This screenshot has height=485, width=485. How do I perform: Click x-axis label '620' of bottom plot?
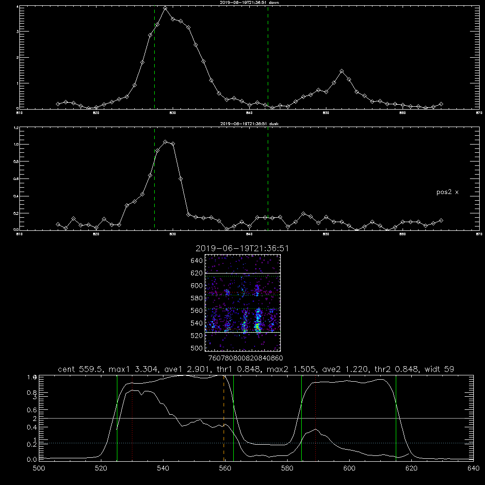point(411,468)
